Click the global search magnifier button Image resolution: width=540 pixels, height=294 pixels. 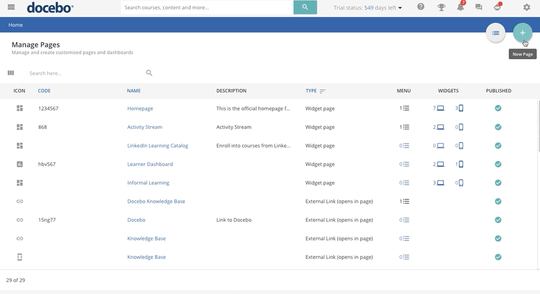coord(305,7)
